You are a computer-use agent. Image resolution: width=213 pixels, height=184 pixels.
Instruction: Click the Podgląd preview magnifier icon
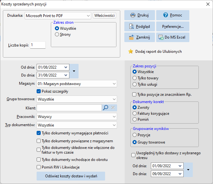[131, 27]
